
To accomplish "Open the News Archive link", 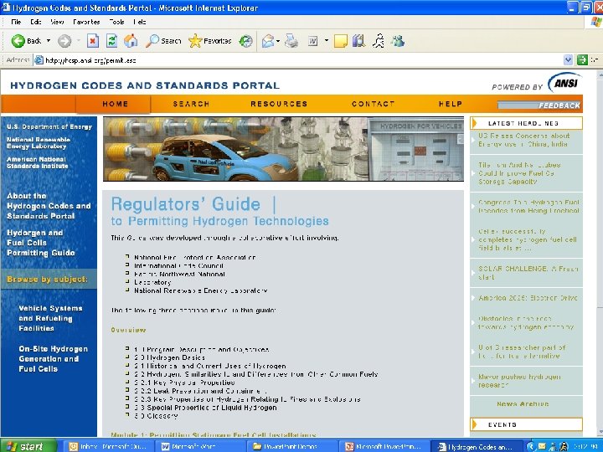I will pyautogui.click(x=523, y=404).
